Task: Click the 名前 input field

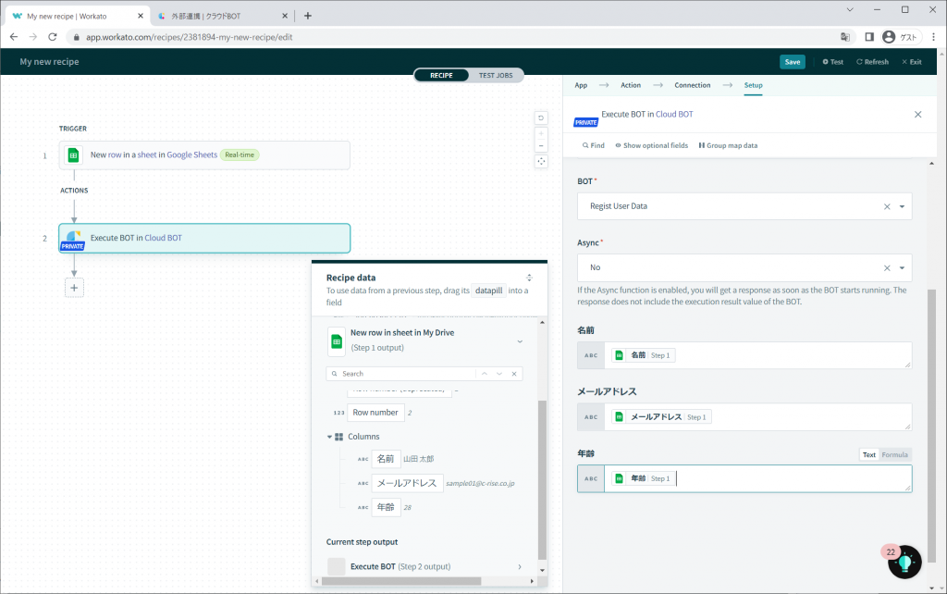Action: click(744, 355)
